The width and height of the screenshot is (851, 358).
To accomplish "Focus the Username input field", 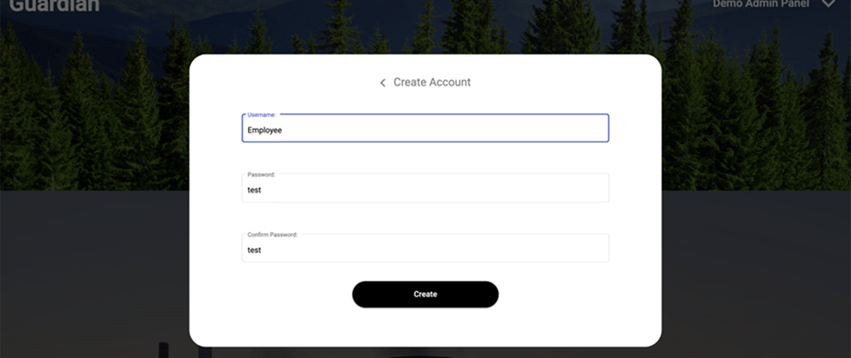I will click(425, 129).
